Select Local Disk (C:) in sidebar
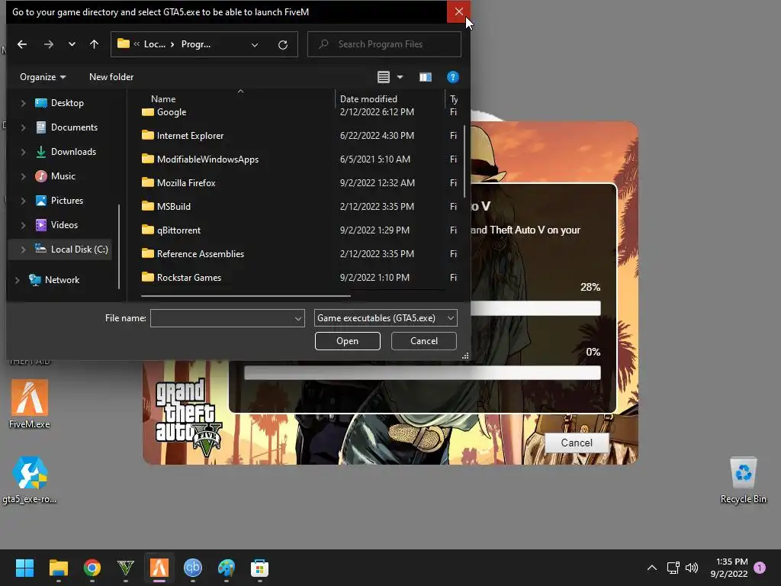 [x=71, y=250]
